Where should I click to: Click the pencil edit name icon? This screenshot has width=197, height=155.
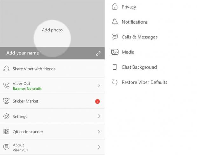pyautogui.click(x=98, y=53)
